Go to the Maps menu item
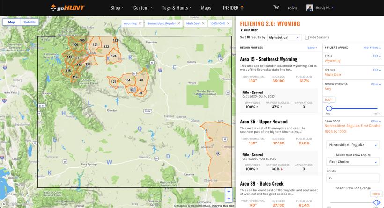 pos(206,8)
